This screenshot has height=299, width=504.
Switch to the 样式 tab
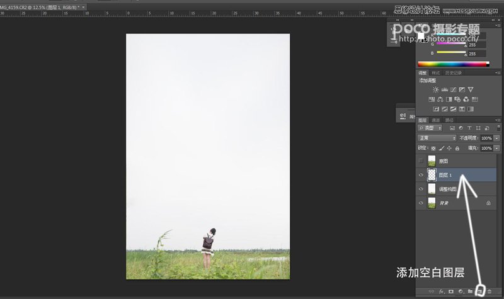point(435,73)
